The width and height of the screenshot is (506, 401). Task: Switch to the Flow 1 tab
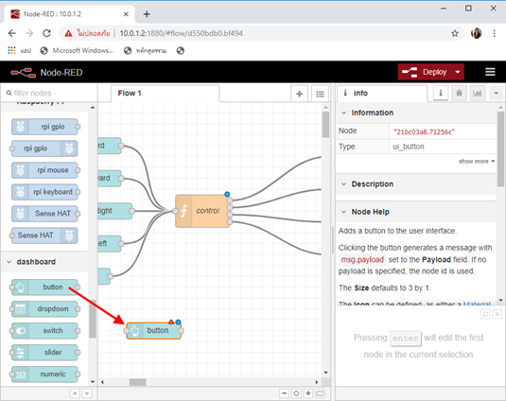(165, 94)
